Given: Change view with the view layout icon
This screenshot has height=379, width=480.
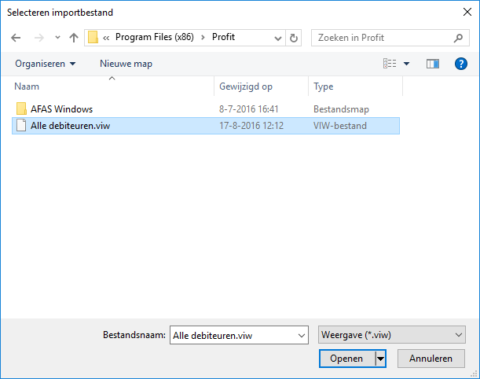Looking at the screenshot, I should pos(390,64).
